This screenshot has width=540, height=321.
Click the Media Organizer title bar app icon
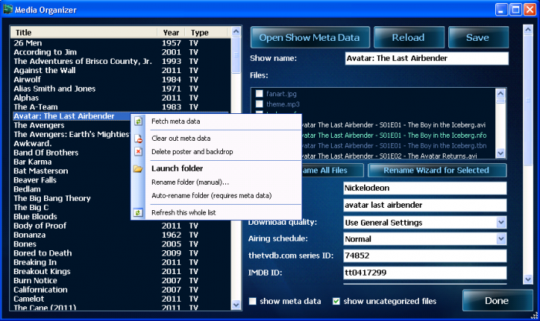[x=8, y=9]
